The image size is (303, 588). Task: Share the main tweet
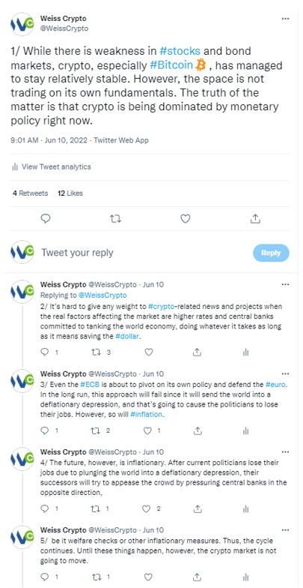pos(255,219)
